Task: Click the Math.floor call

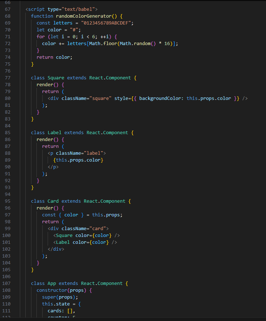Action: pos(103,44)
